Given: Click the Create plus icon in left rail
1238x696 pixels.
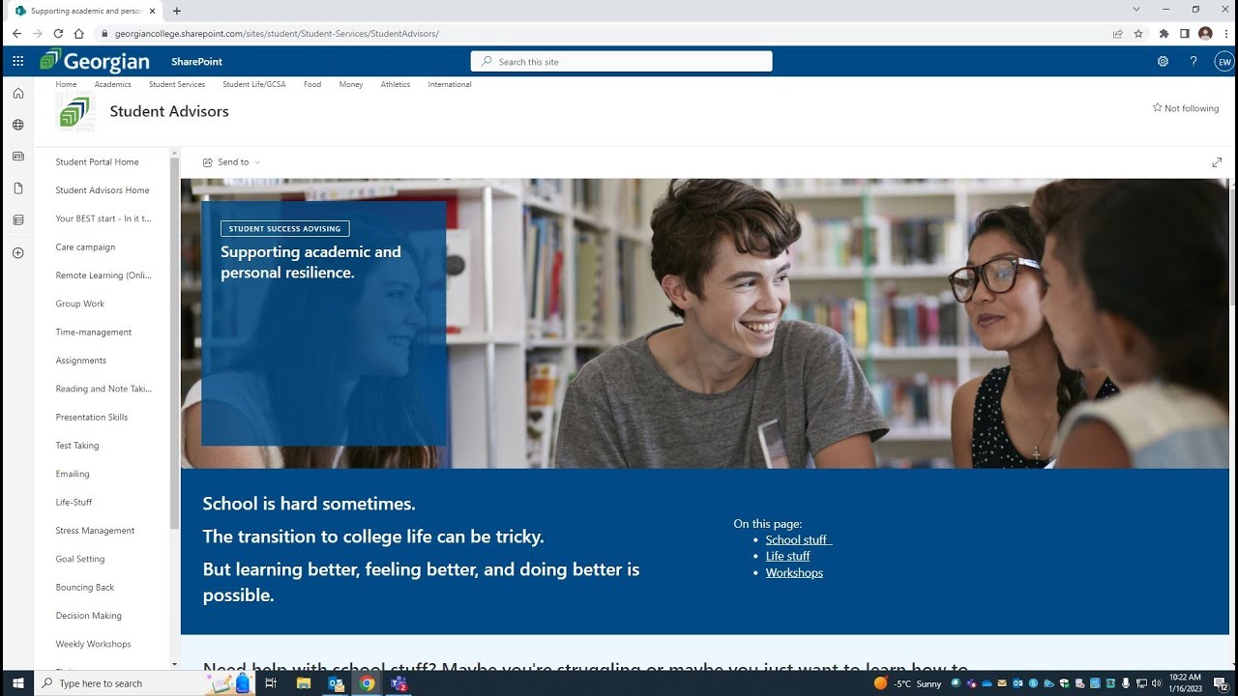Looking at the screenshot, I should click(17, 253).
